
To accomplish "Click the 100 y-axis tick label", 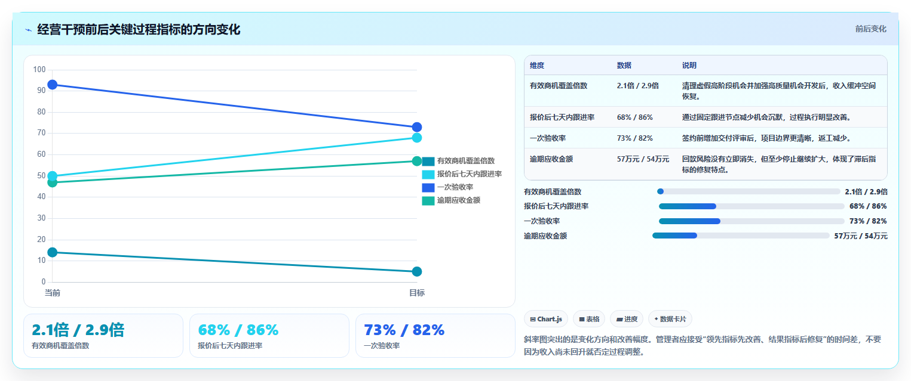I will point(39,70).
